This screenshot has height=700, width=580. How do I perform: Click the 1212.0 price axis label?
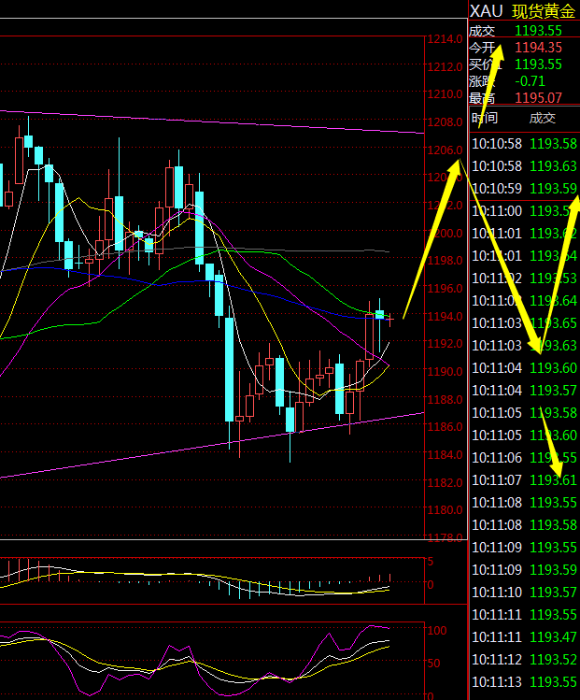click(445, 67)
